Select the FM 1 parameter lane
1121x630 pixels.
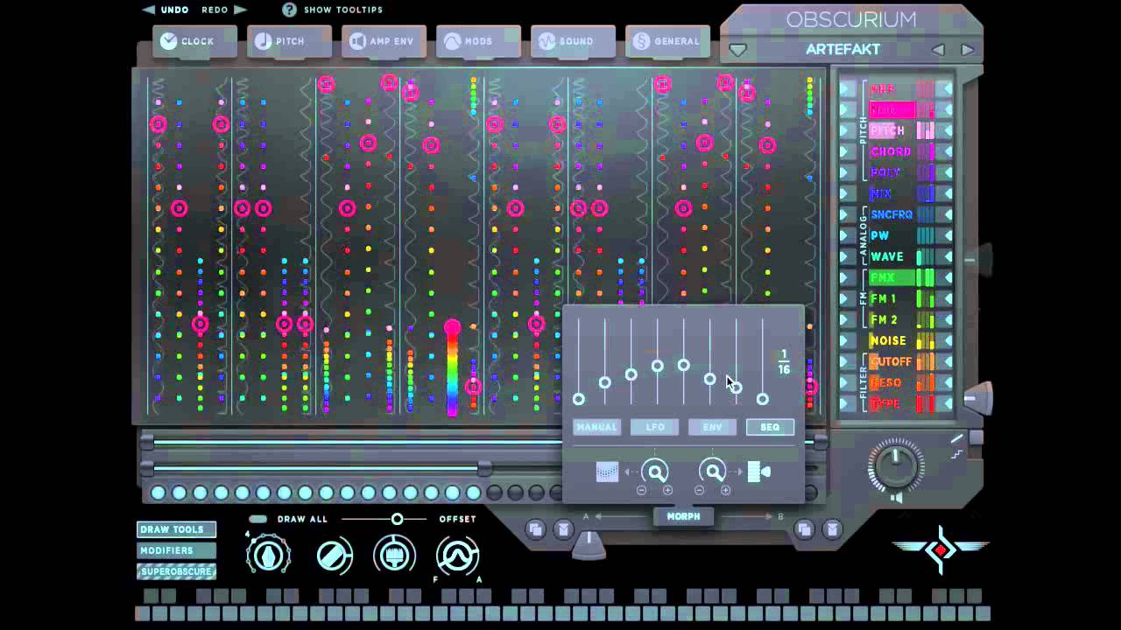click(892, 298)
